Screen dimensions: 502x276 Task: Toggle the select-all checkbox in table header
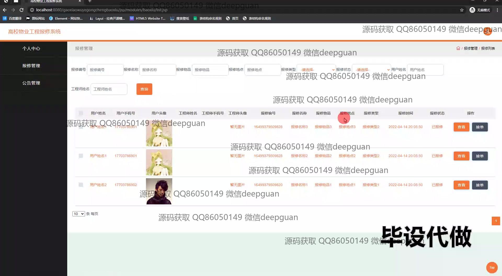tap(81, 113)
